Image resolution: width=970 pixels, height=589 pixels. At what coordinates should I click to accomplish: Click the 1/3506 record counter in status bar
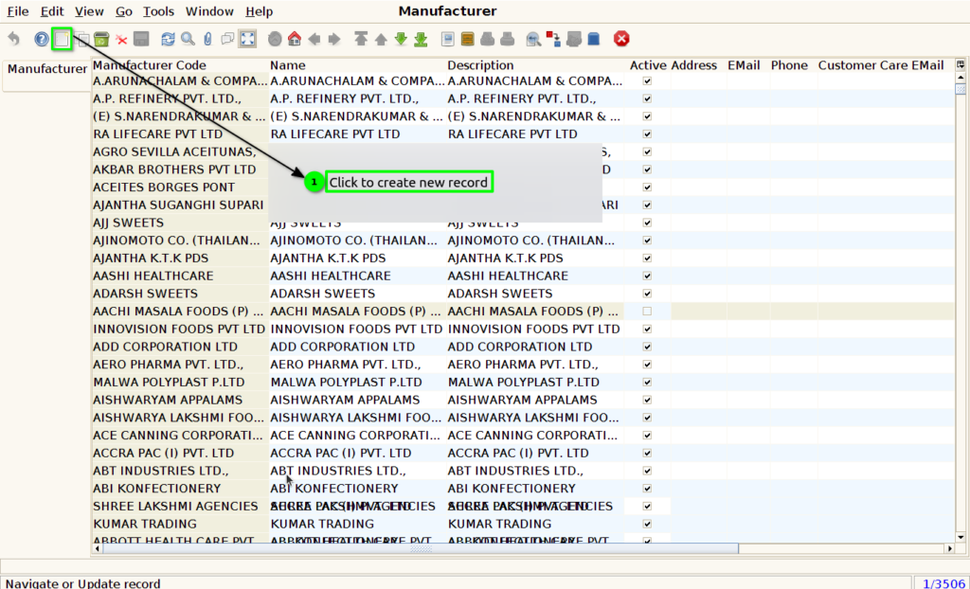point(943,582)
